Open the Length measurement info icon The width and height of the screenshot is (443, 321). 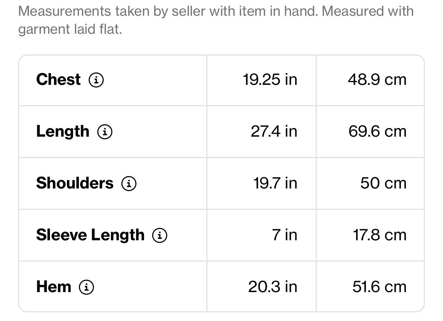[x=105, y=131]
